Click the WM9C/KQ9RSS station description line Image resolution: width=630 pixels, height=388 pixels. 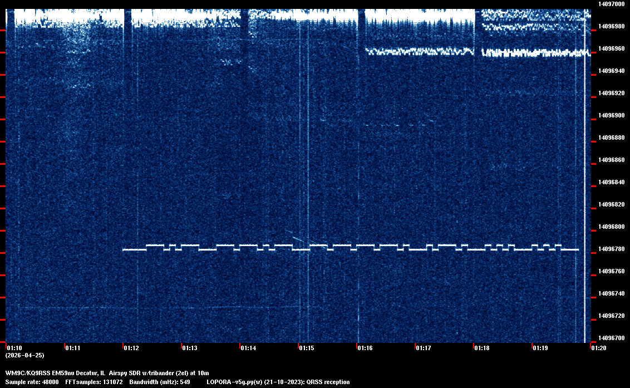pyautogui.click(x=107, y=373)
